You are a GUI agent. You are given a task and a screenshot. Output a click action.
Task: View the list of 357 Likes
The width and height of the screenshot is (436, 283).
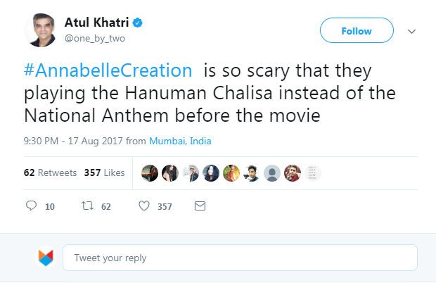(104, 172)
